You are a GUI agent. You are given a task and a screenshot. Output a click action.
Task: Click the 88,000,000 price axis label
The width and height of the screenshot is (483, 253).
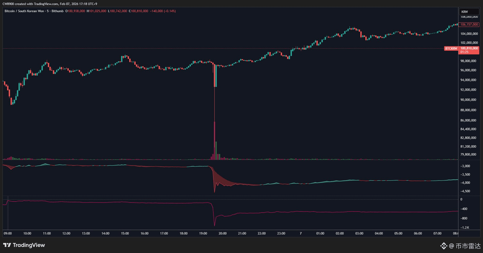click(468, 110)
